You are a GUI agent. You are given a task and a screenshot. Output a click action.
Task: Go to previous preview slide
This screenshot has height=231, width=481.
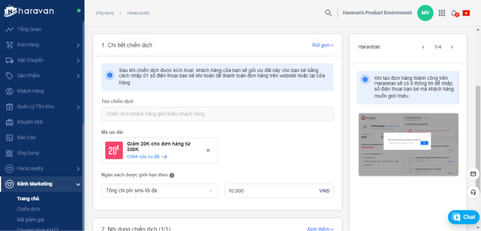coord(423,47)
